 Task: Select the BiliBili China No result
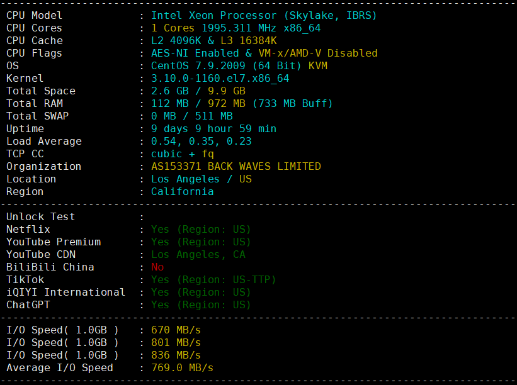[x=156, y=267]
